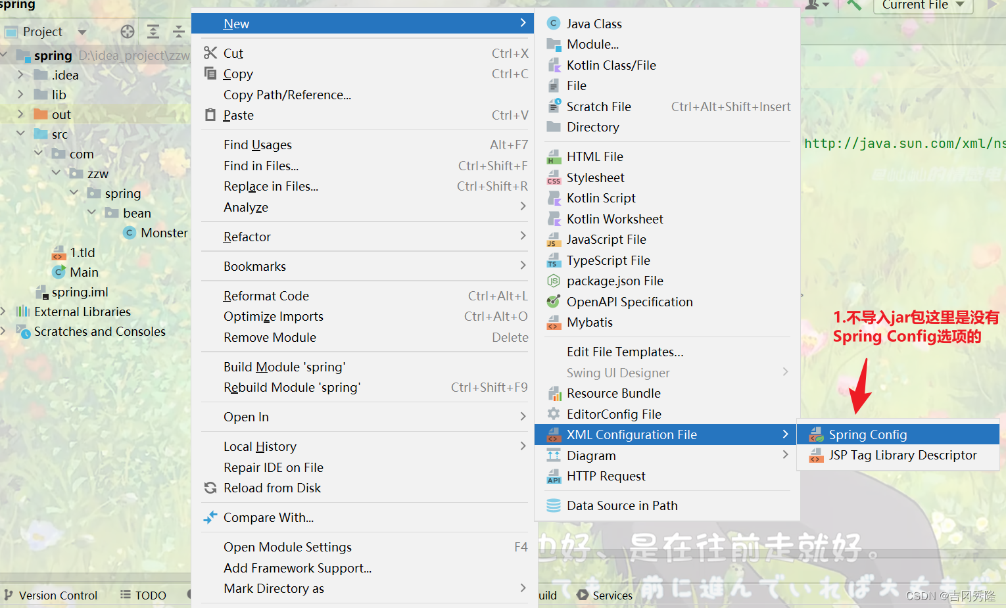Click the Reload from Disk refresh icon
The image size is (1006, 608).
tap(210, 488)
